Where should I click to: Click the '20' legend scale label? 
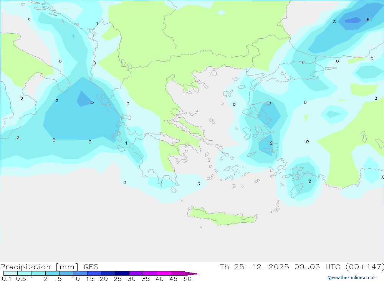104,279
